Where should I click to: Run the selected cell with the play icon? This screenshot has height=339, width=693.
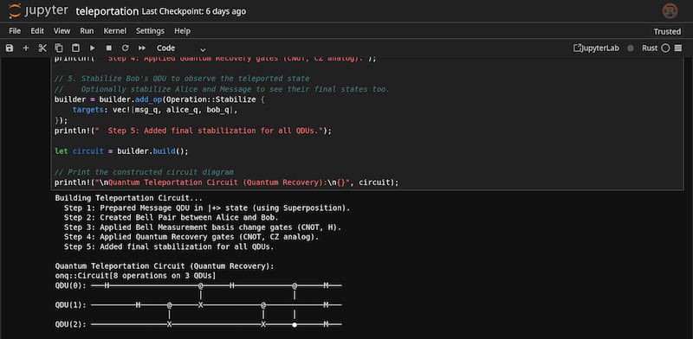point(93,48)
